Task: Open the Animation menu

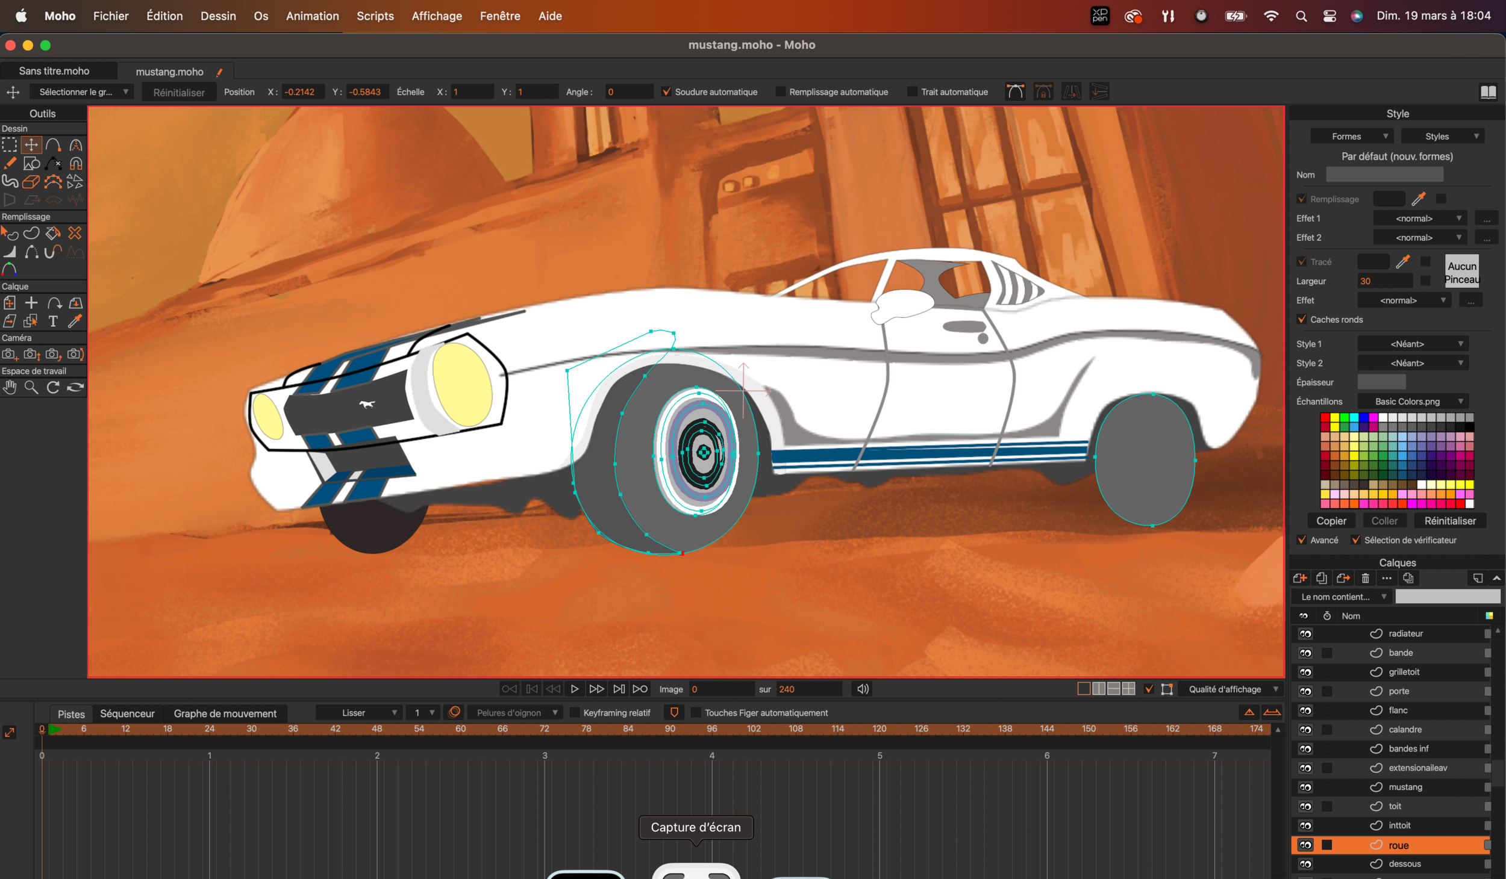Action: point(312,16)
